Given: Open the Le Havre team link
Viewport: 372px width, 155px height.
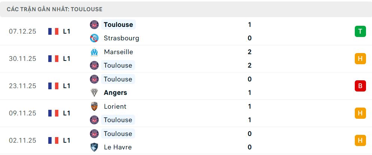Looking at the screenshot, I should (118, 147).
